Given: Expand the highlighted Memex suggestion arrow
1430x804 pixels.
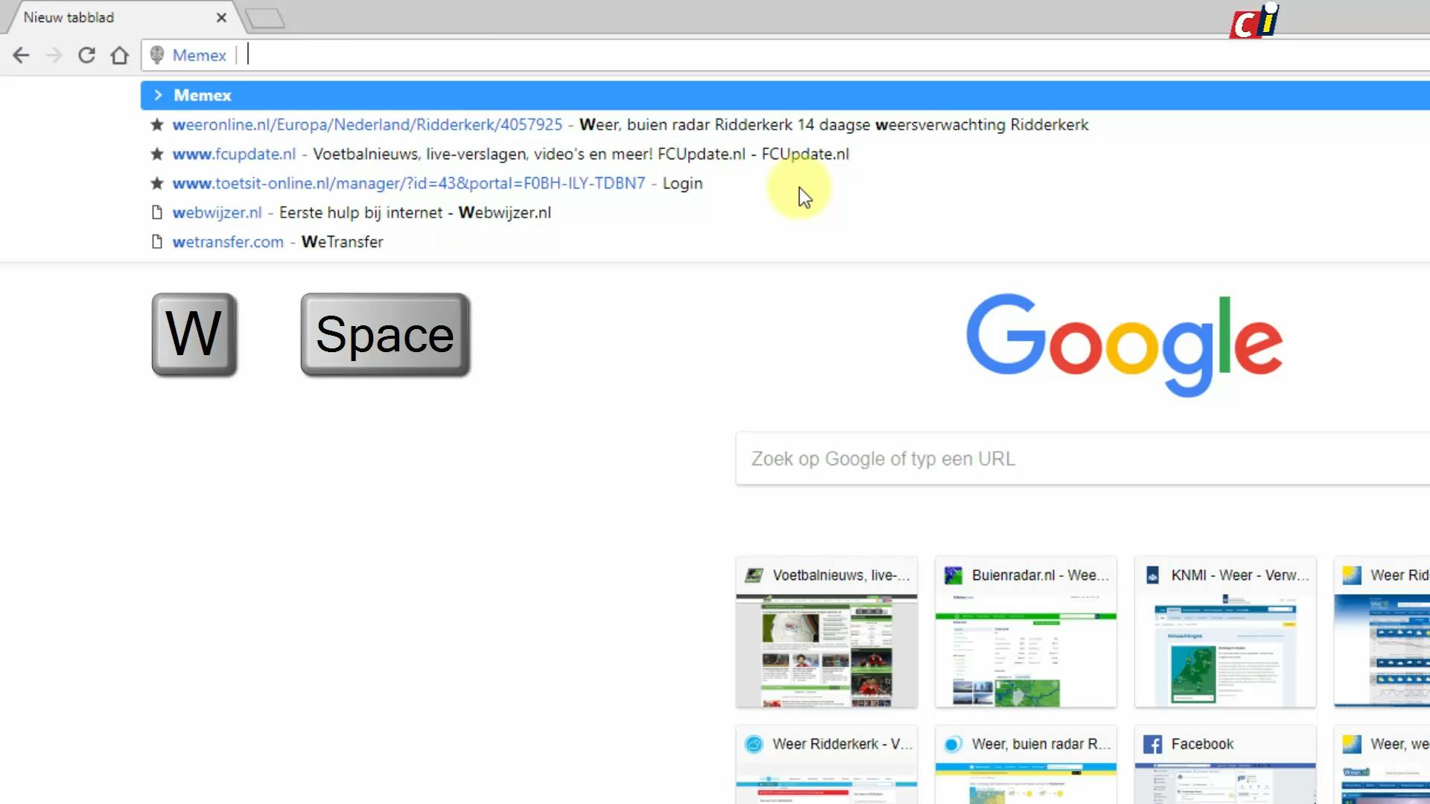Looking at the screenshot, I should (157, 95).
